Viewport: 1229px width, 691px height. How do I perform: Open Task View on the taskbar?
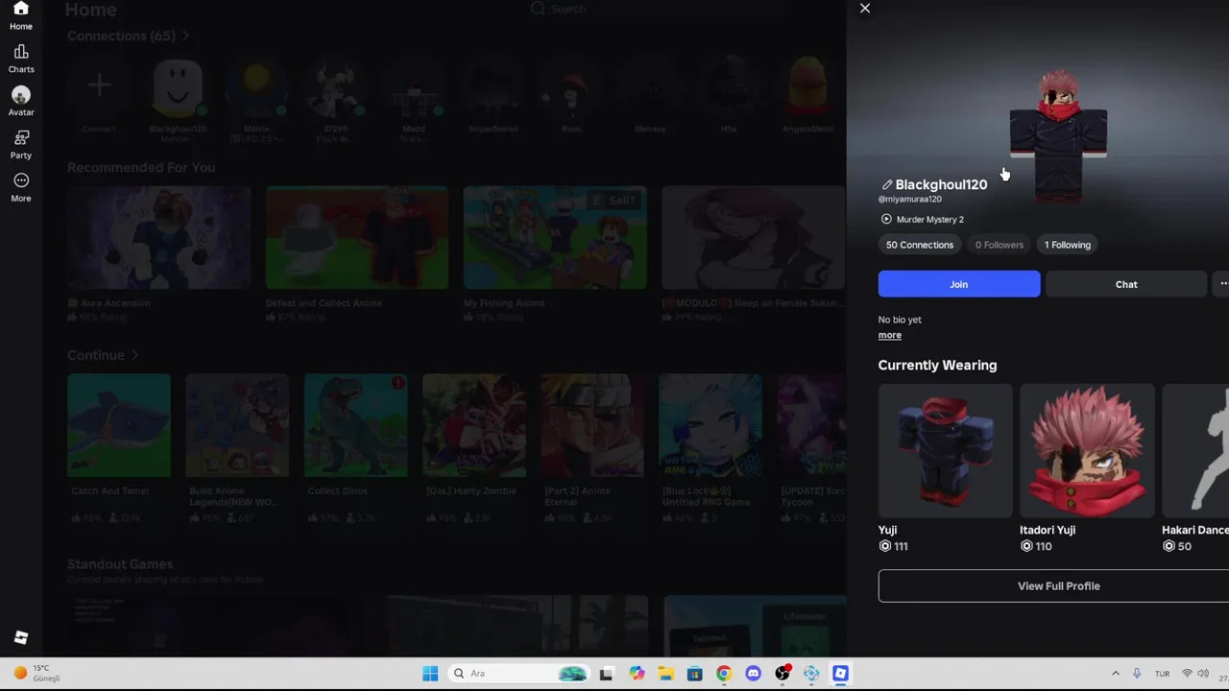[x=606, y=674]
